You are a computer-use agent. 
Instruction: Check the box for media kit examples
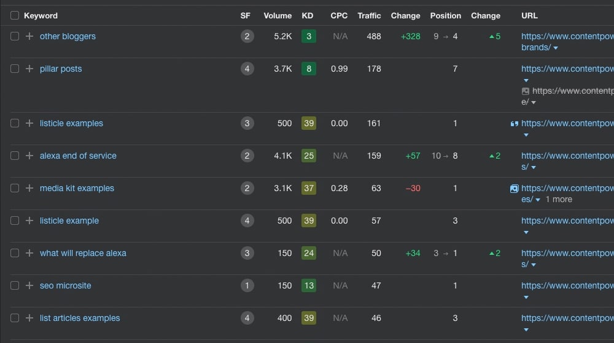pos(15,188)
